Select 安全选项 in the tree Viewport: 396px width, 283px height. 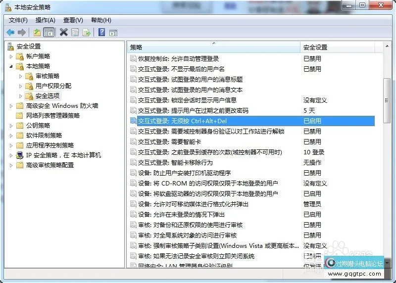(x=48, y=96)
